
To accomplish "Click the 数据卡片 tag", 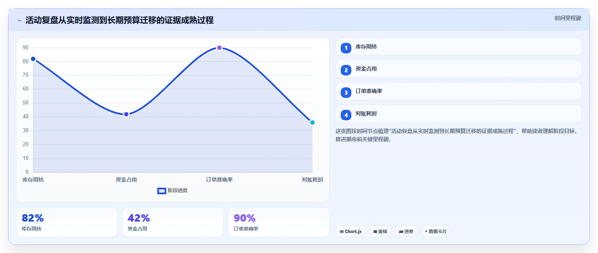I will [436, 231].
